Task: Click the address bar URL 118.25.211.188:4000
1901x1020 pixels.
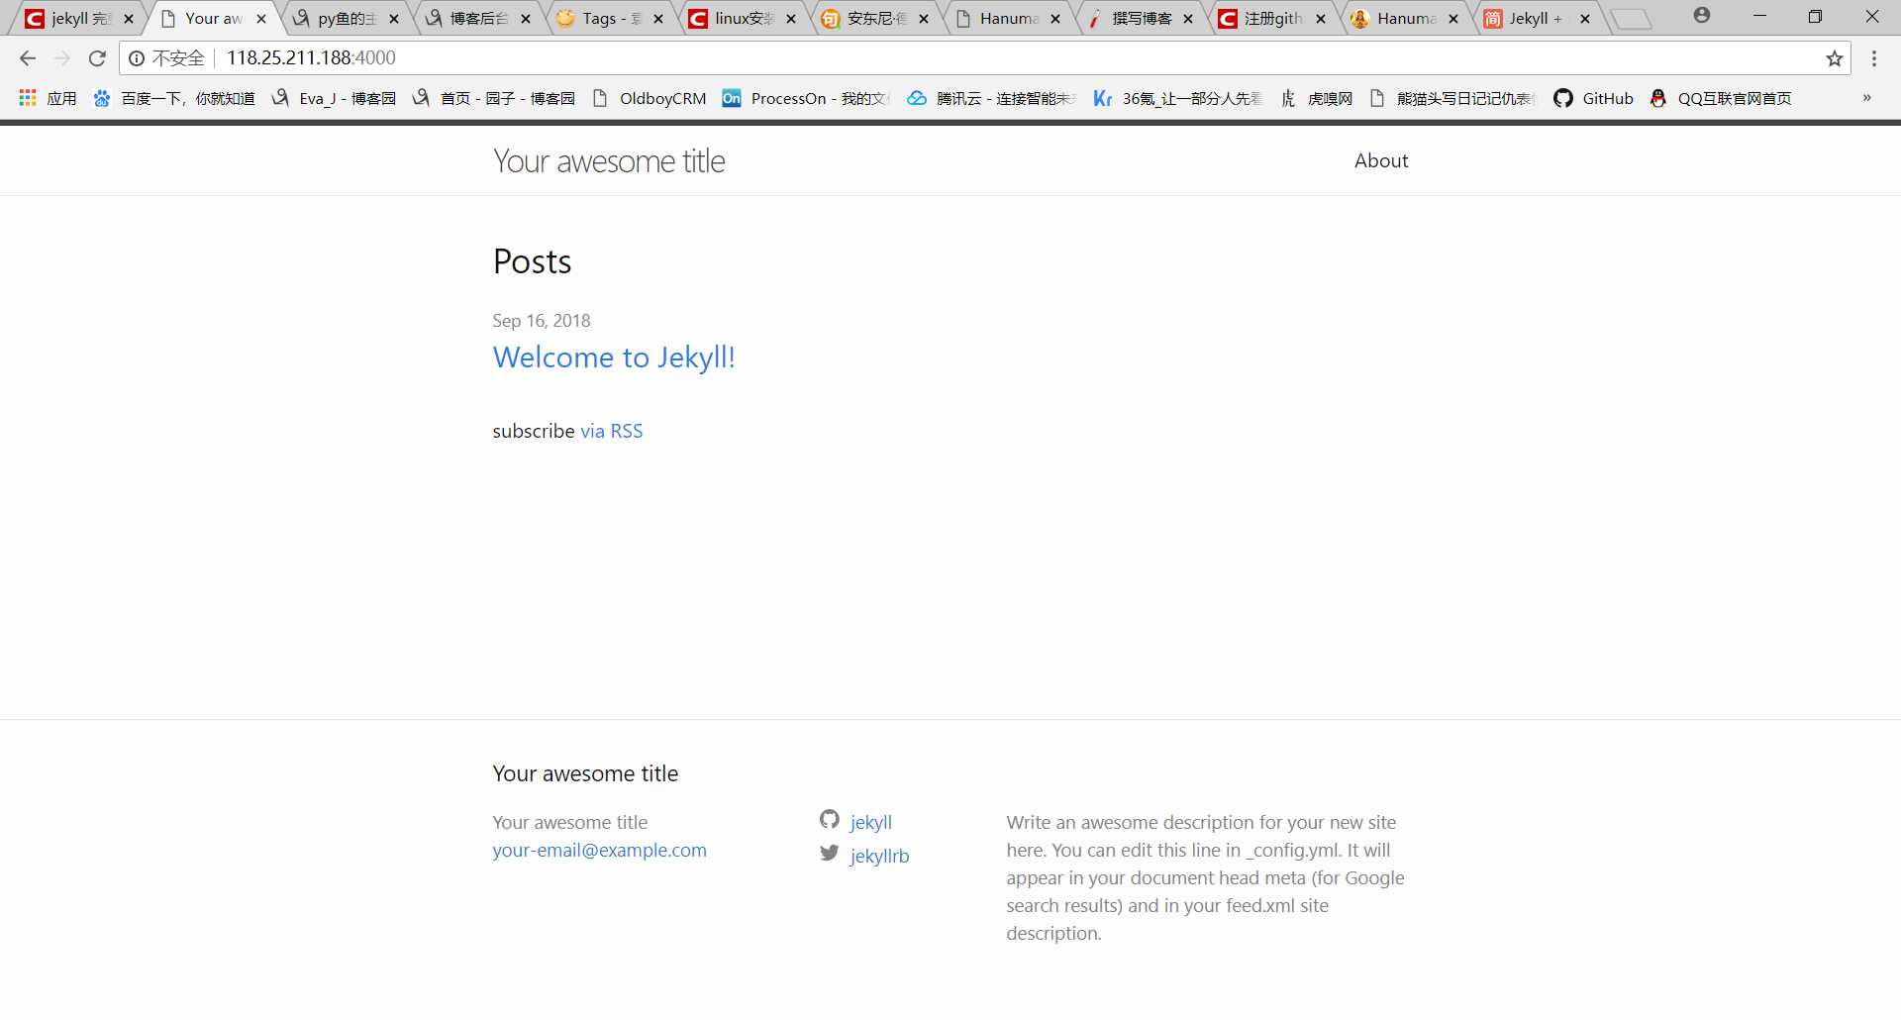Action: (x=311, y=58)
